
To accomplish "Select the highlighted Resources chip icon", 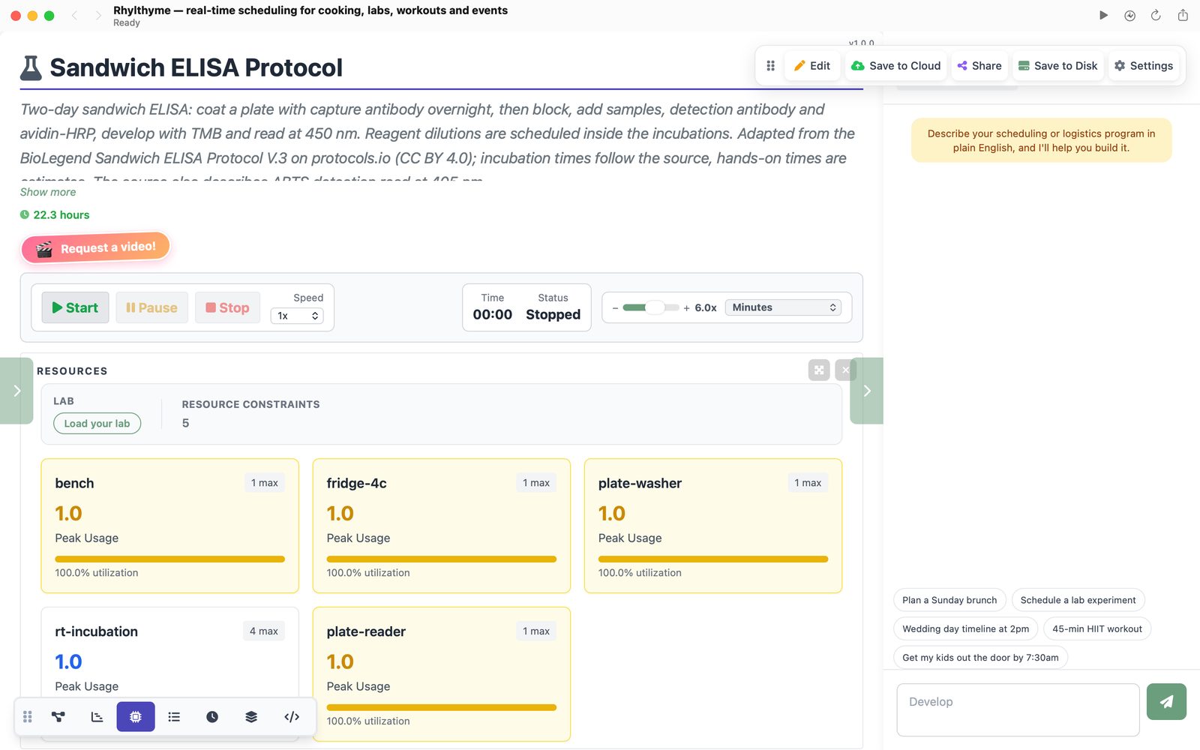I will pyautogui.click(x=136, y=717).
